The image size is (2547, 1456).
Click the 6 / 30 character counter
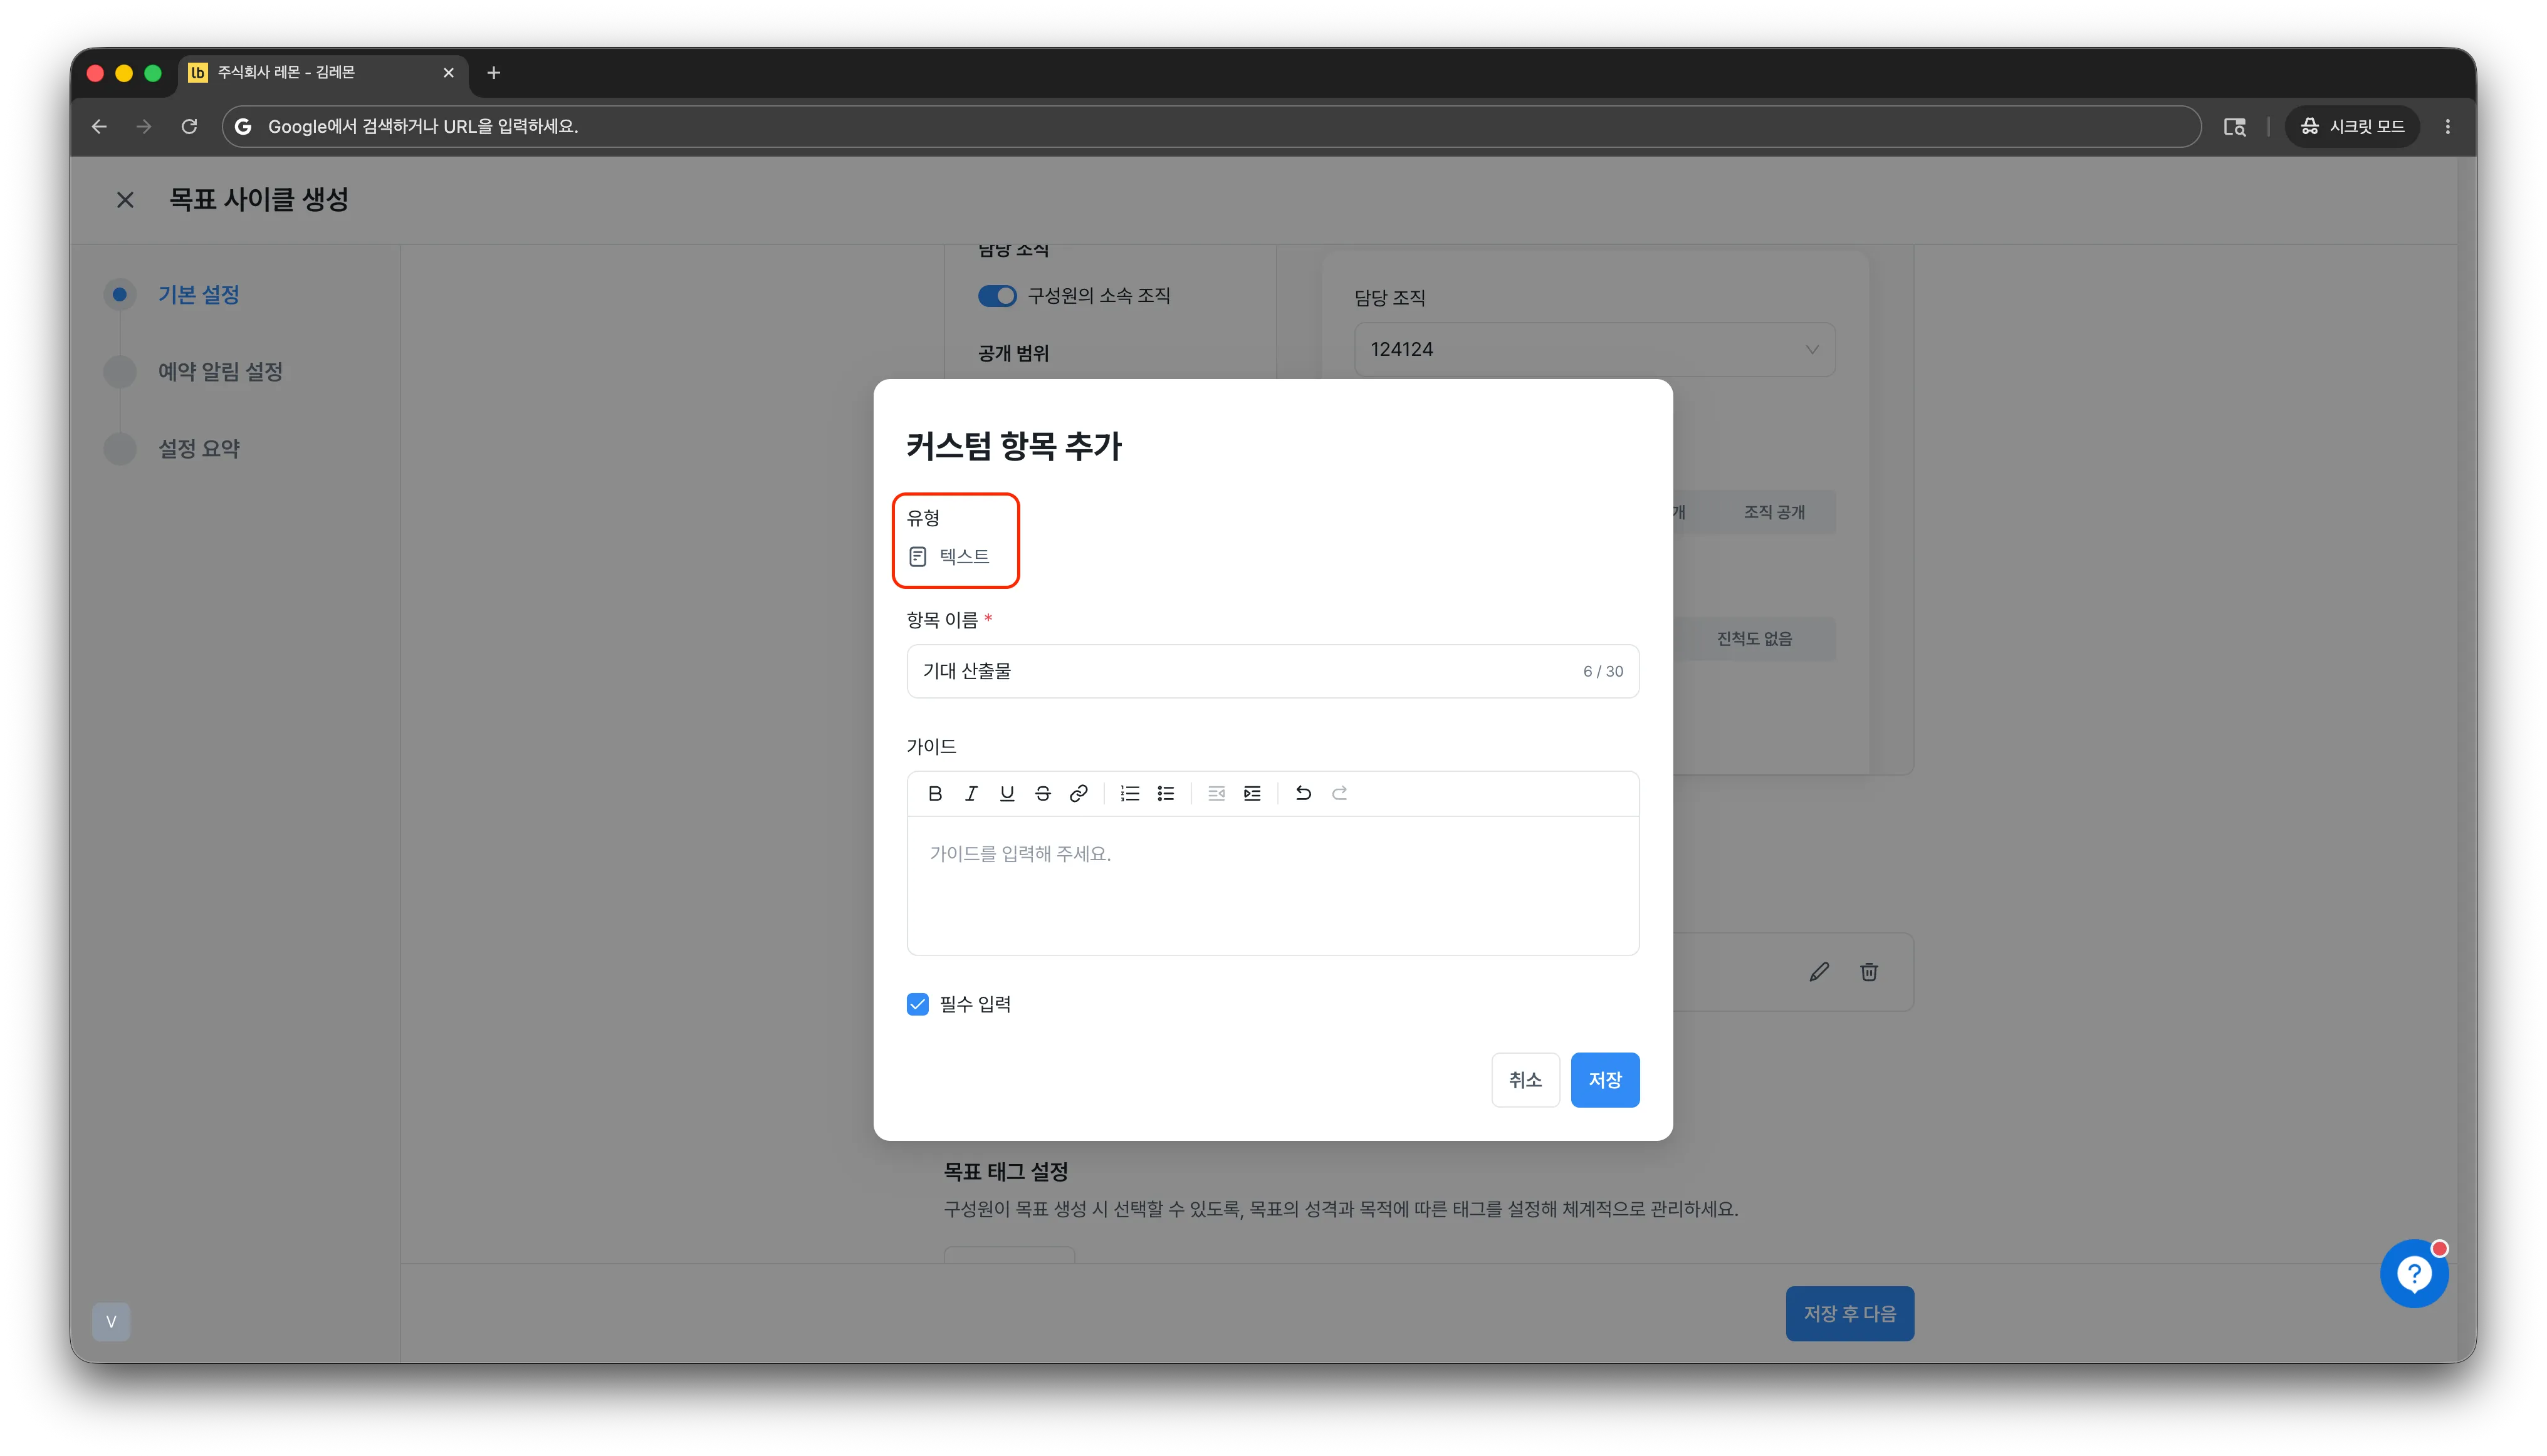tap(1603, 671)
